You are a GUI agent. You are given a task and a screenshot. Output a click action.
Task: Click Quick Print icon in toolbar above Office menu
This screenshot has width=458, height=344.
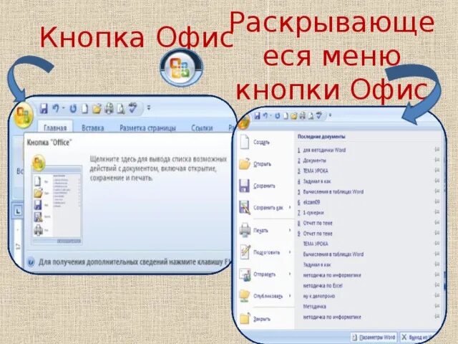pyautogui.click(x=302, y=116)
